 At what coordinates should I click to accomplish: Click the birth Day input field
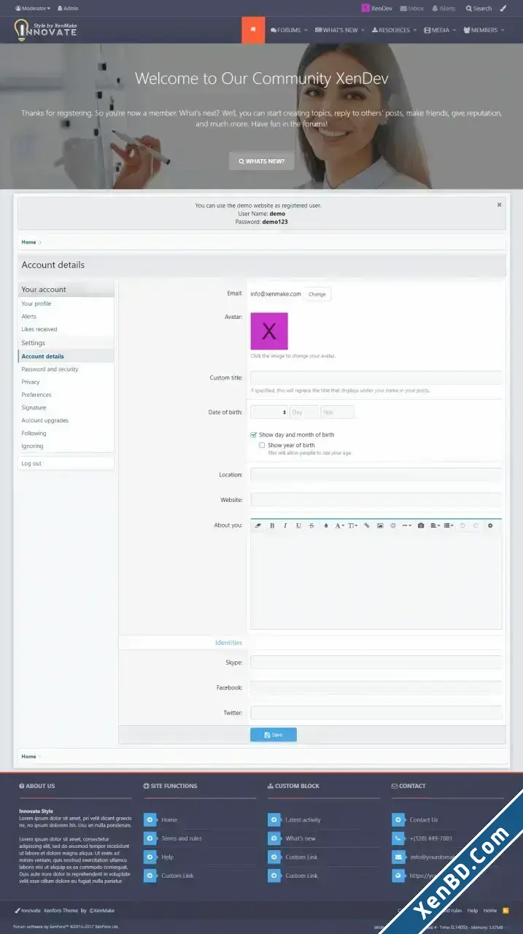point(304,412)
